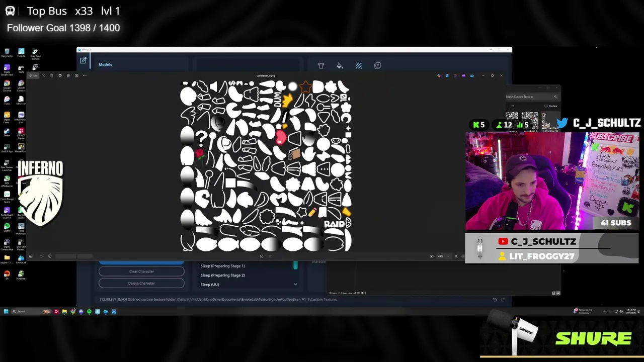Switch to large icons view in Explorer status bar
Viewport: 644px width, 362px height.
tap(557, 293)
